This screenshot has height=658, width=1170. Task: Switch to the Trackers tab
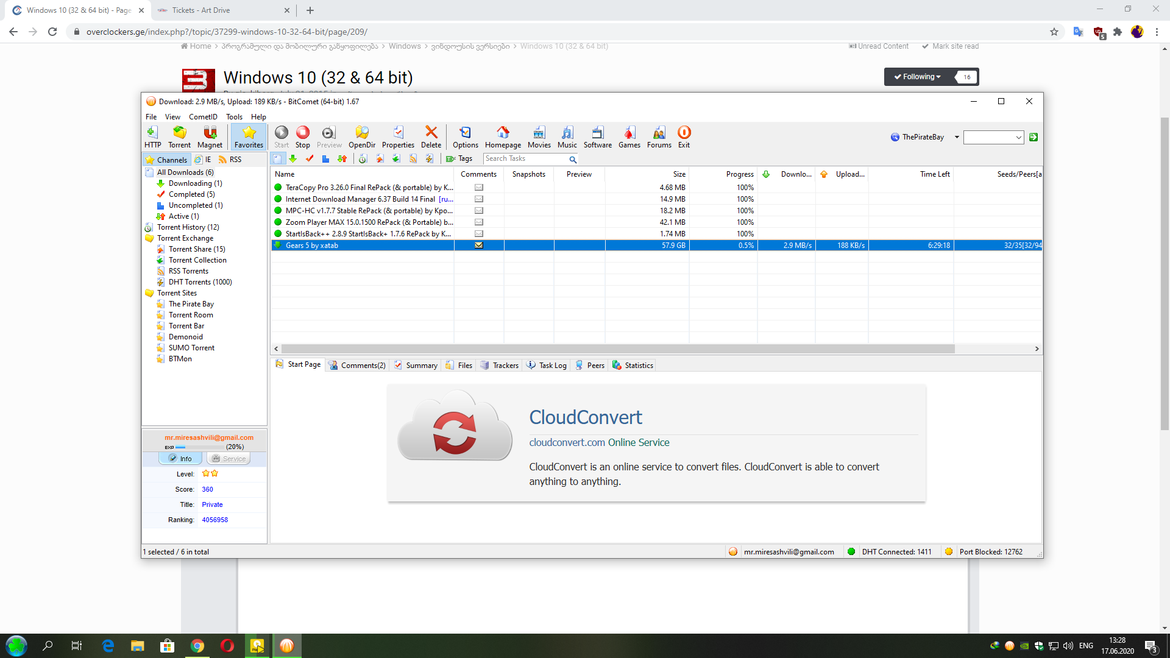[500, 365]
